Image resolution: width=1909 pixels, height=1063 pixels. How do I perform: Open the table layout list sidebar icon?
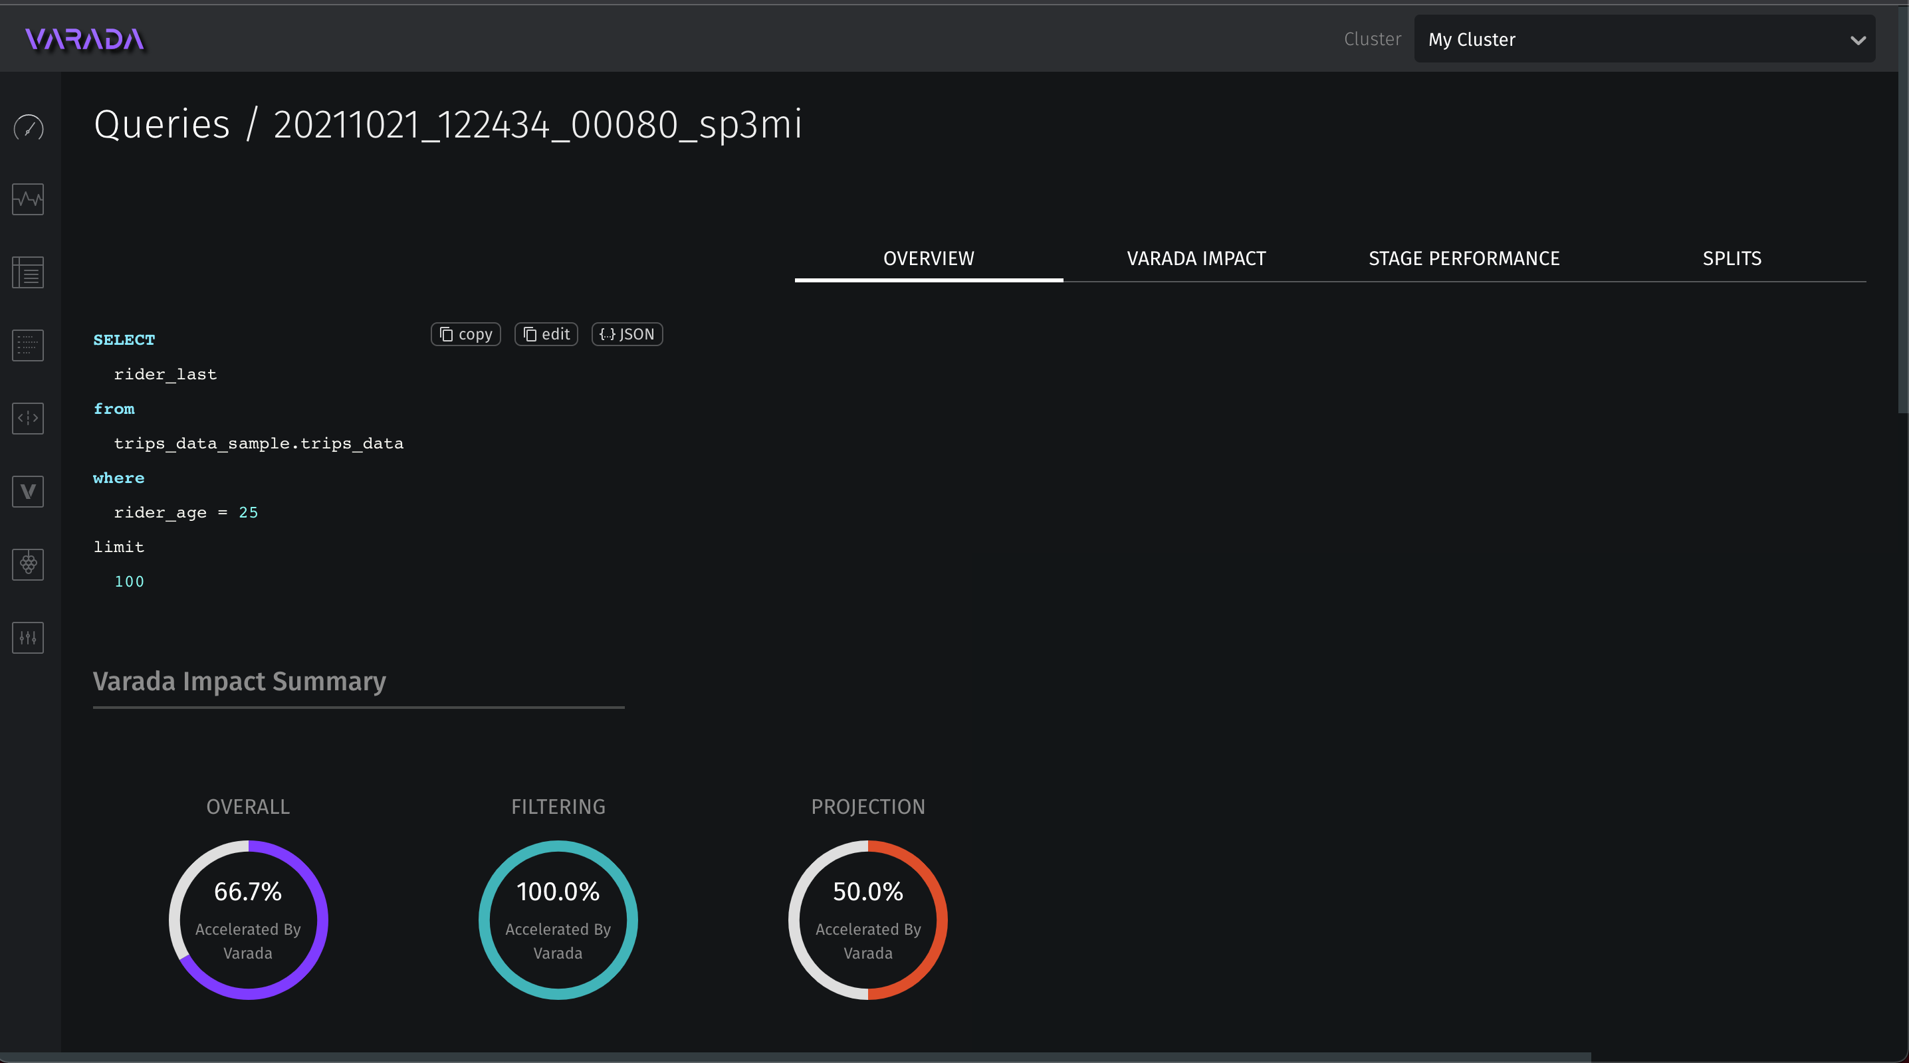(28, 272)
